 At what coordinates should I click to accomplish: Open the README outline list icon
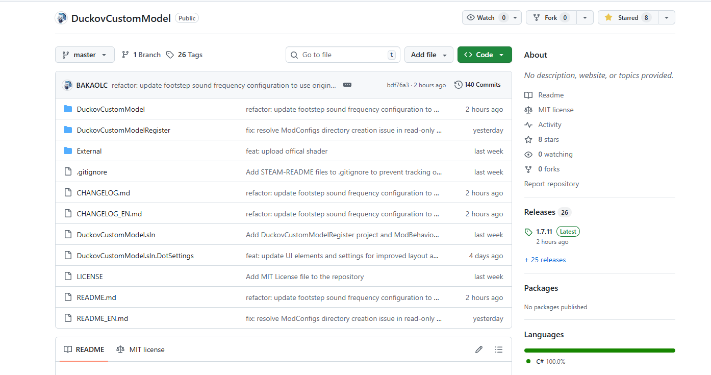(498, 349)
